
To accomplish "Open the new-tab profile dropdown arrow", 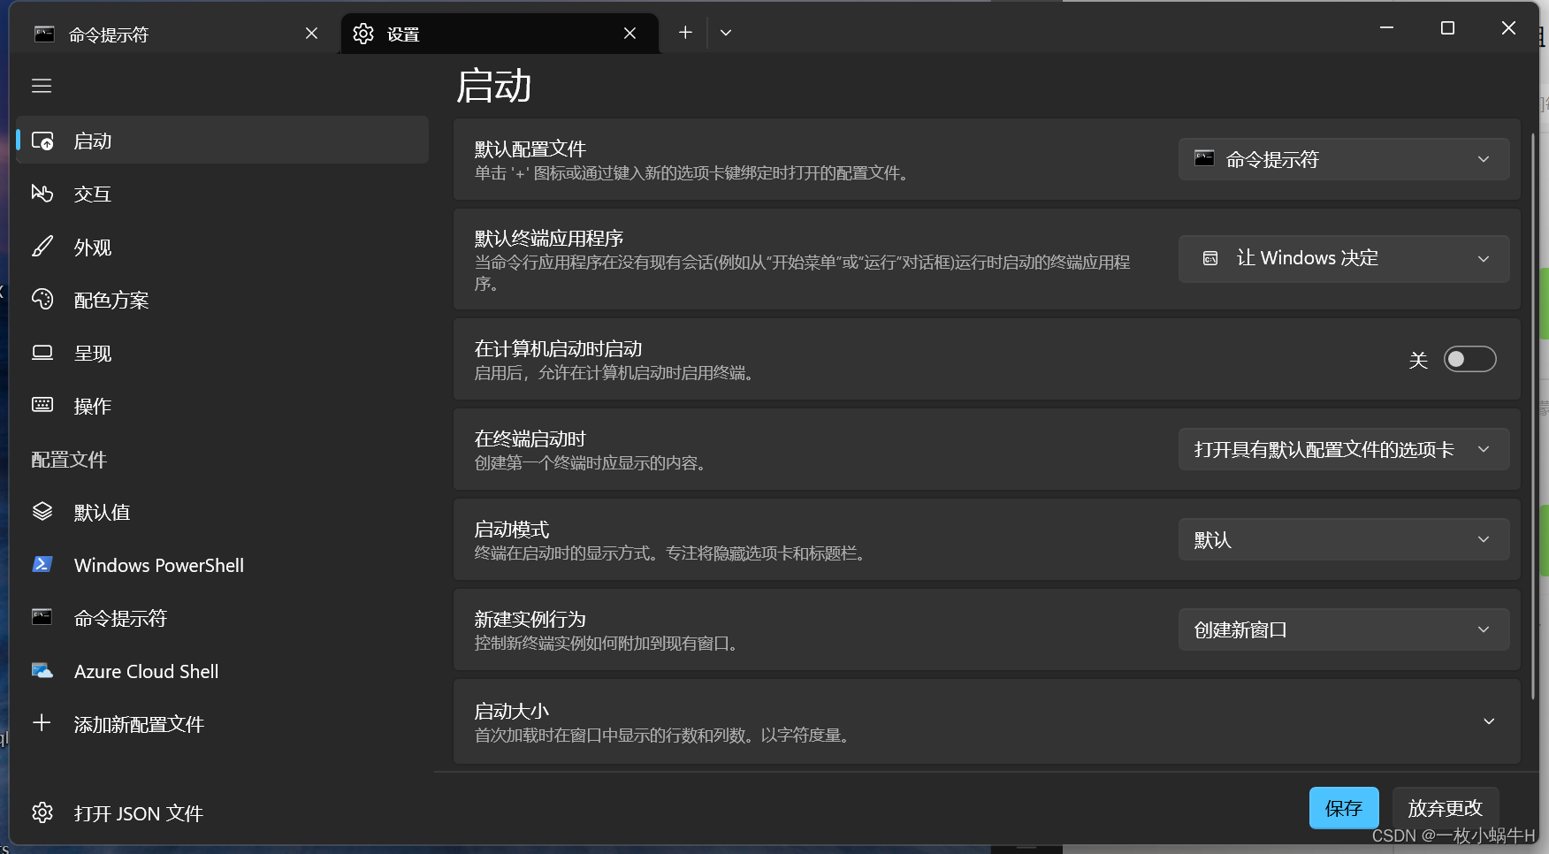I will point(726,33).
